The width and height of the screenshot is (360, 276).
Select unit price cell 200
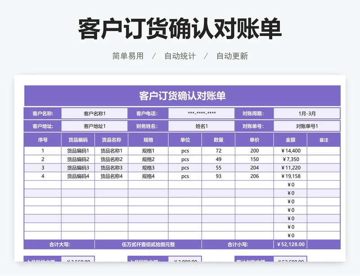click(254, 151)
